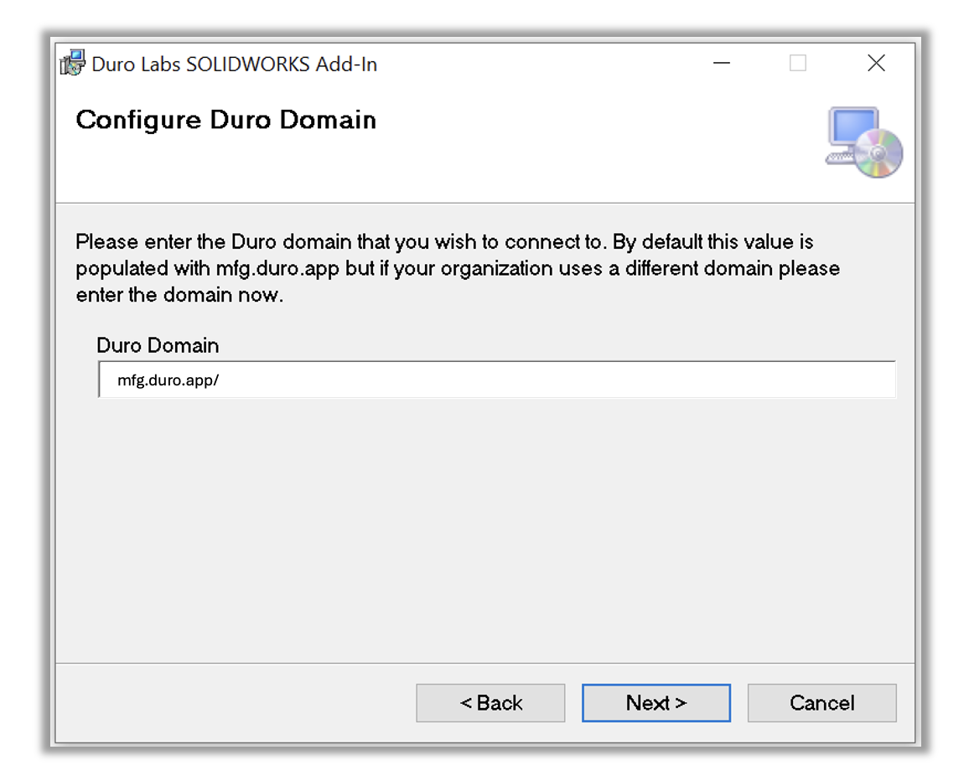The image size is (969, 781).
Task: Click the Next > button
Action: [655, 702]
